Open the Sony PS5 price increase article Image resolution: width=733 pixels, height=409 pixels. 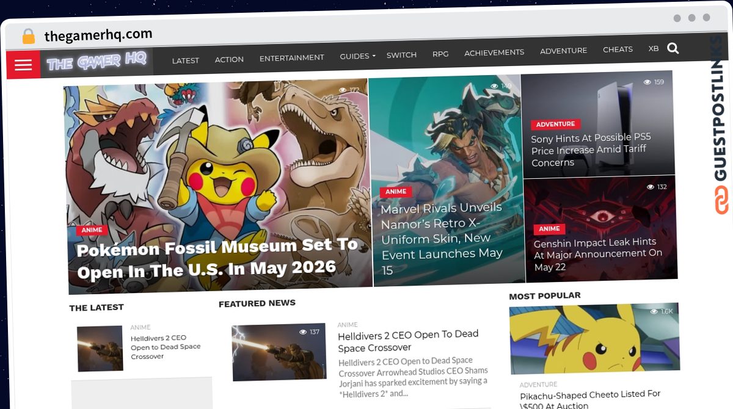point(591,150)
